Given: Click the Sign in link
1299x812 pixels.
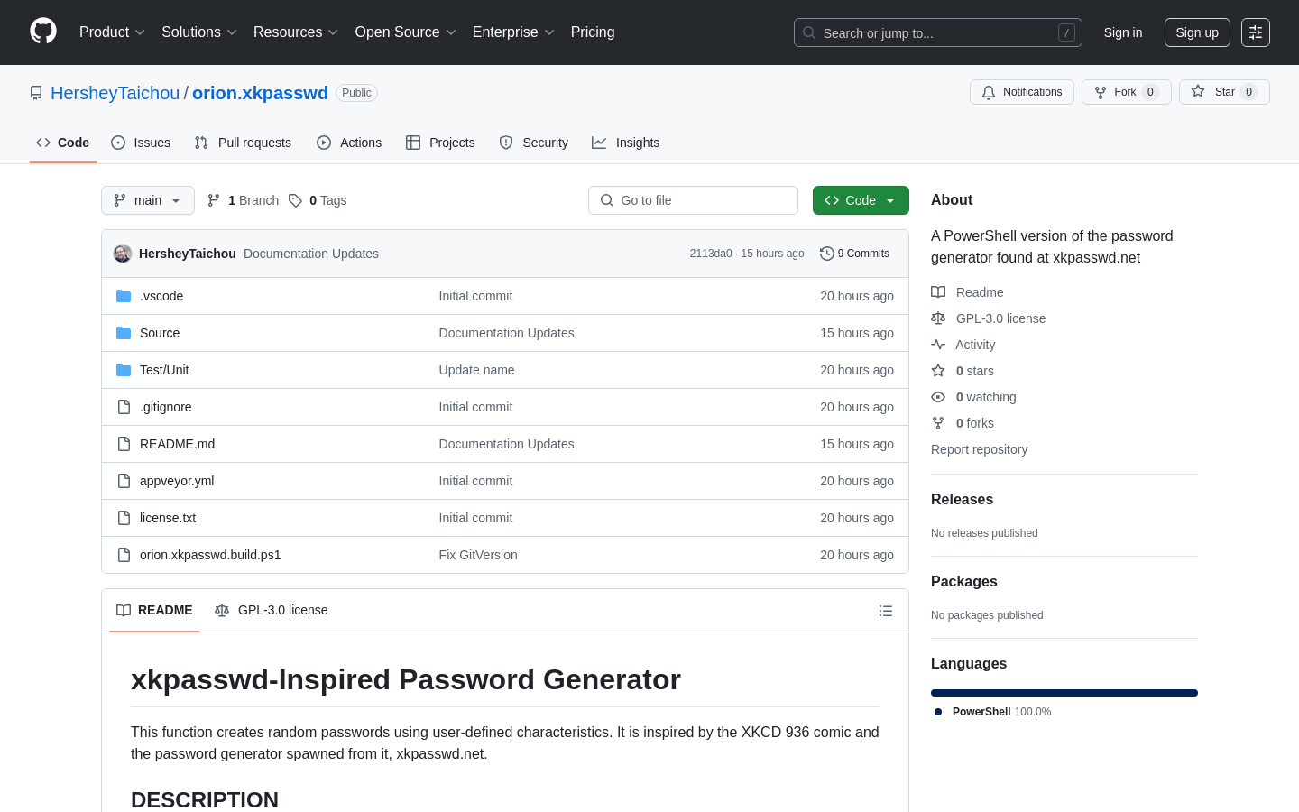Looking at the screenshot, I should point(1123,32).
